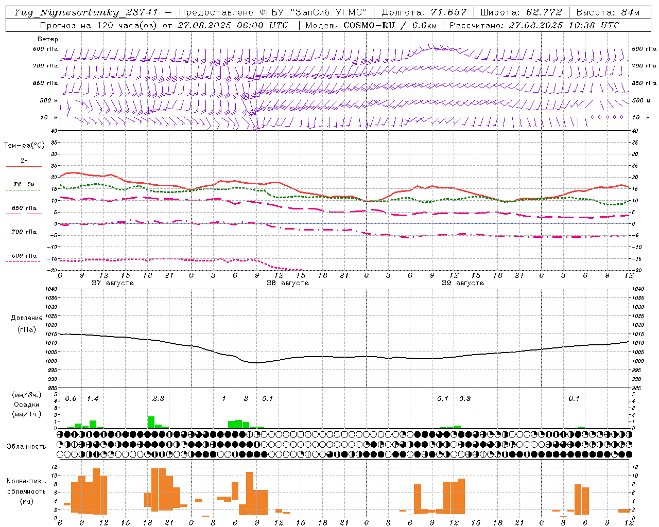Click the 3-hour precipitation total 0.3

465,399
